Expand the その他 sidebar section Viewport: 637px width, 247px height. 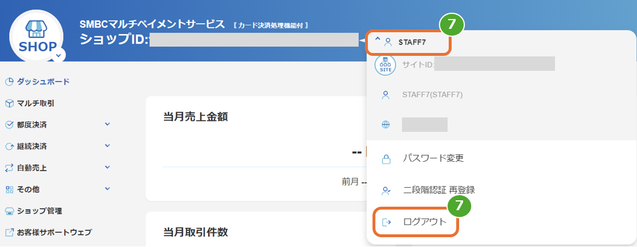pyautogui.click(x=107, y=189)
